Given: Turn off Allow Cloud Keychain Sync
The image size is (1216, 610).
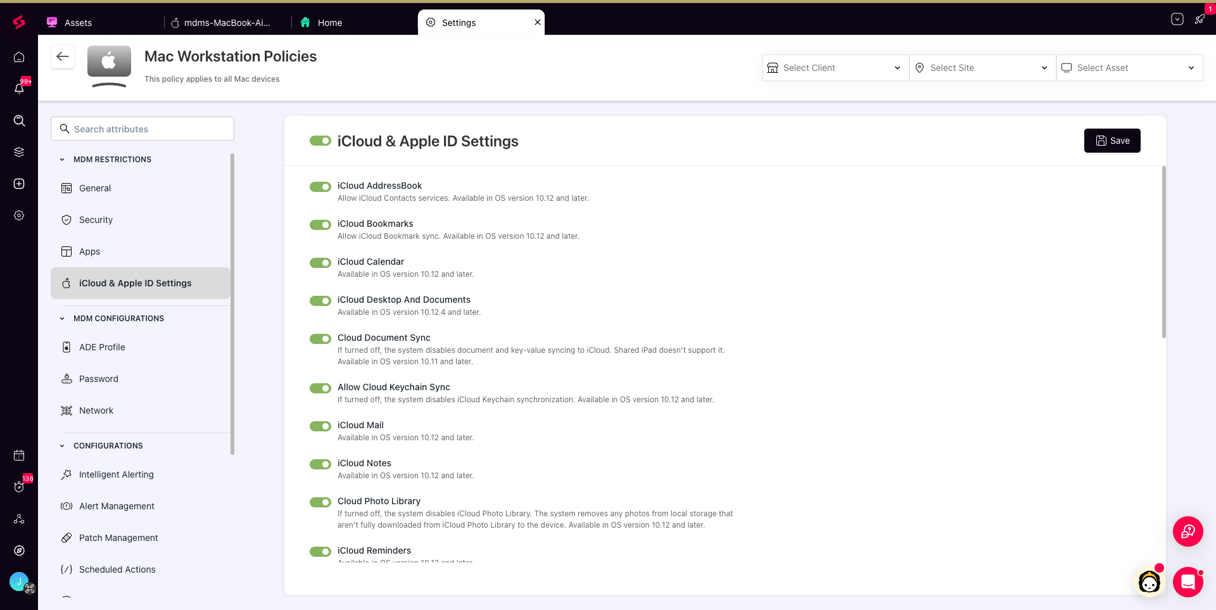Looking at the screenshot, I should (320, 388).
